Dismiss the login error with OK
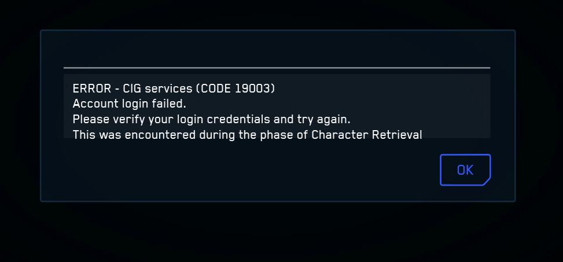Viewport: 563px width, 262px height. [465, 170]
